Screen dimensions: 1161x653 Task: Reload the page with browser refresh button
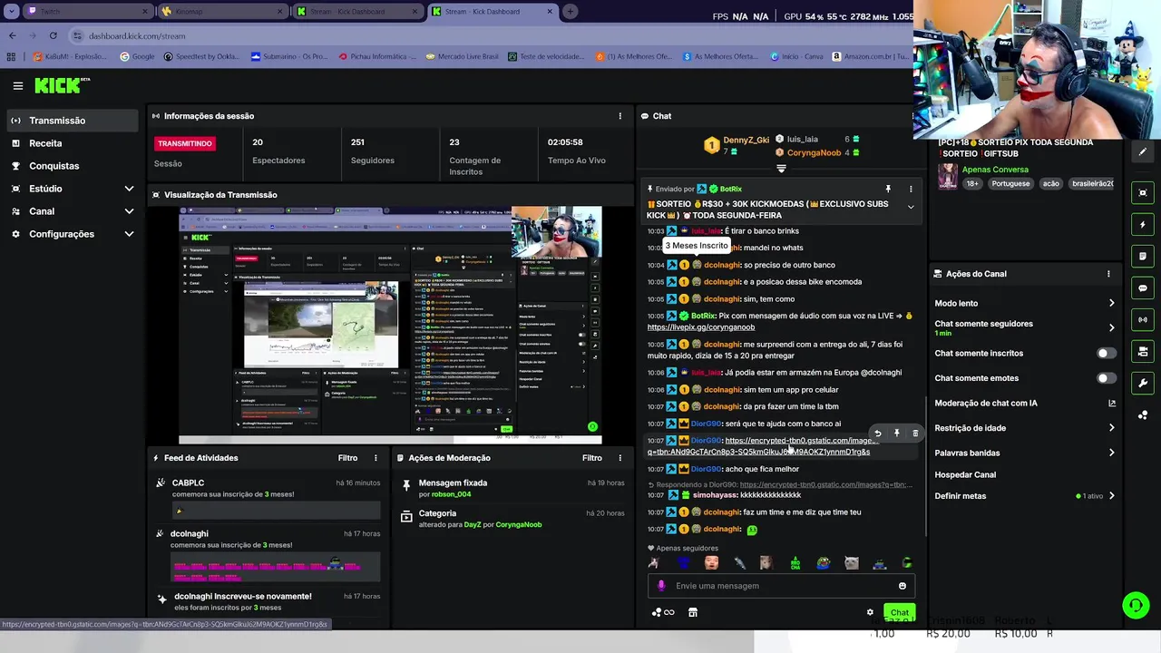pyautogui.click(x=54, y=35)
